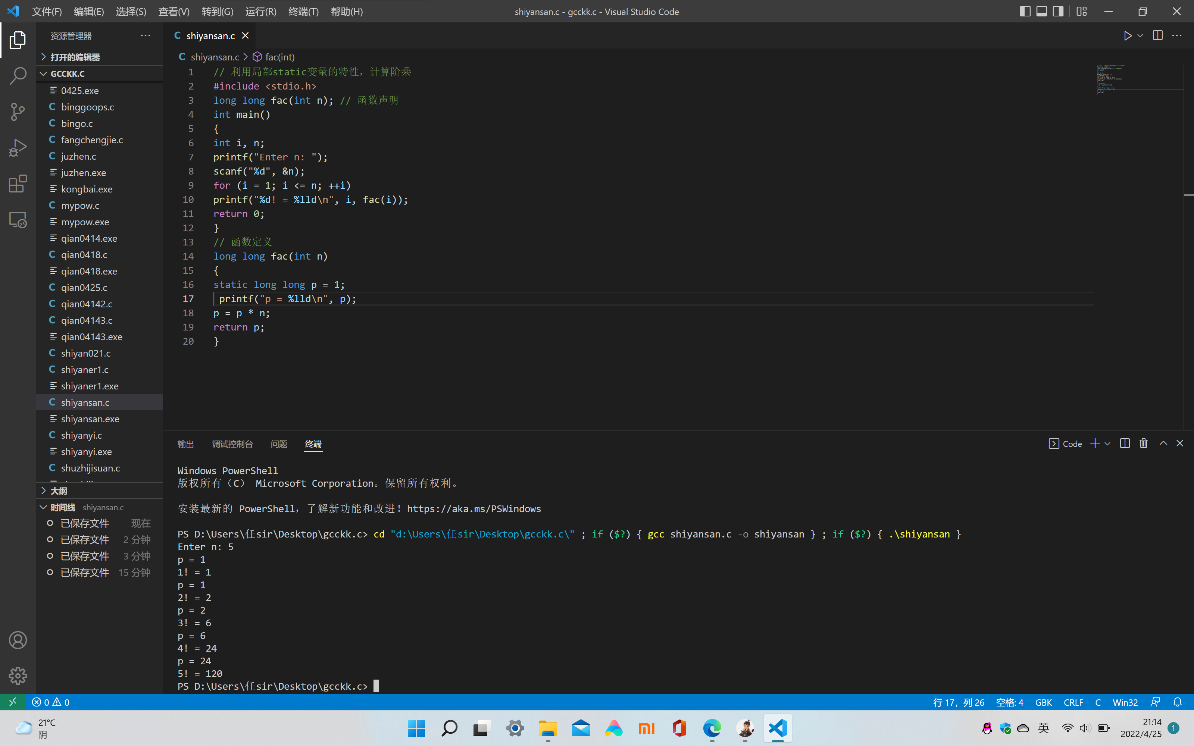Open the Explorer view in activity bar
This screenshot has width=1194, height=746.
(18, 40)
